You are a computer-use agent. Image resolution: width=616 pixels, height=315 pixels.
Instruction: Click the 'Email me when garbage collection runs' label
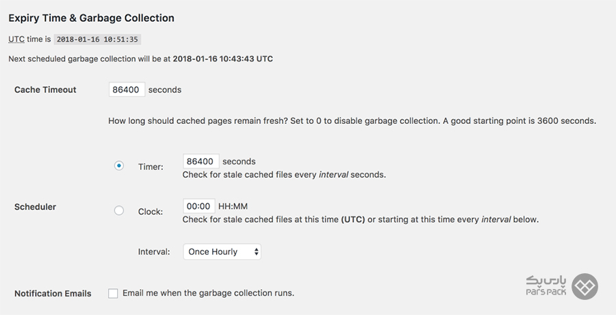coord(208,293)
